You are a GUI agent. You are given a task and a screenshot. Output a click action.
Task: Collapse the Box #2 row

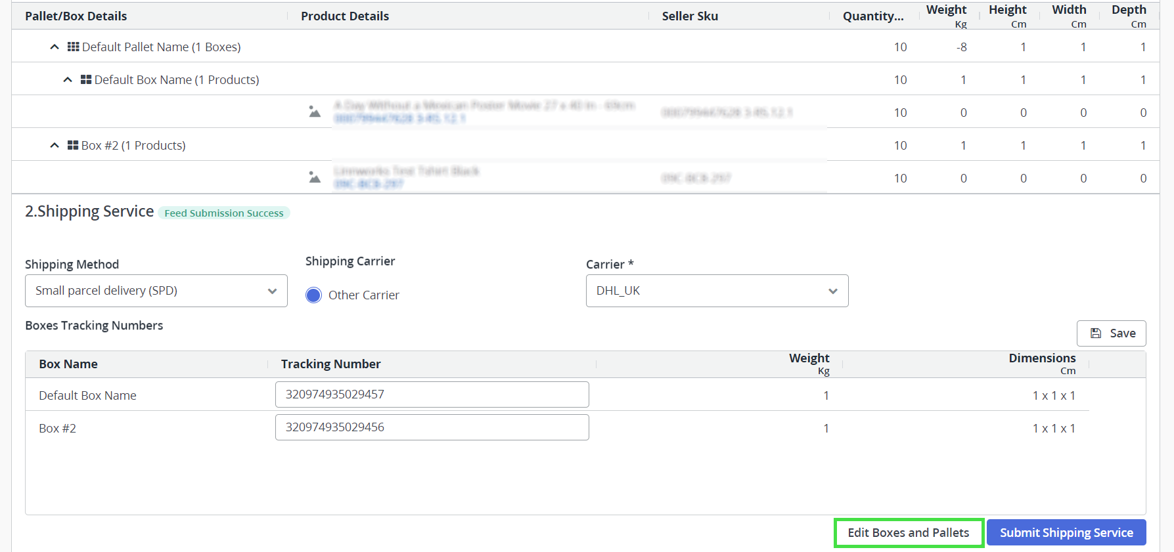click(55, 146)
